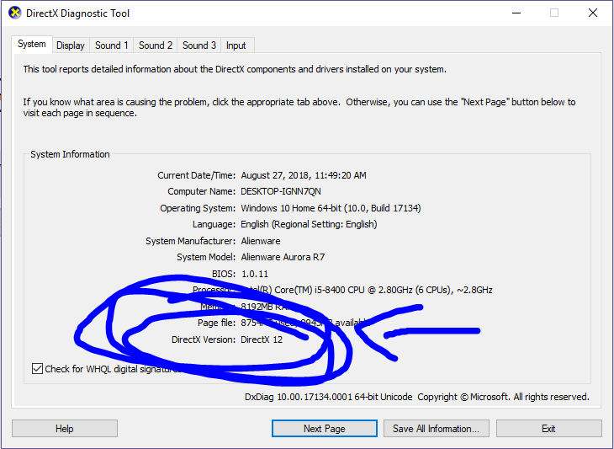Click the Alienware Aurora R7 model text

(x=283, y=257)
